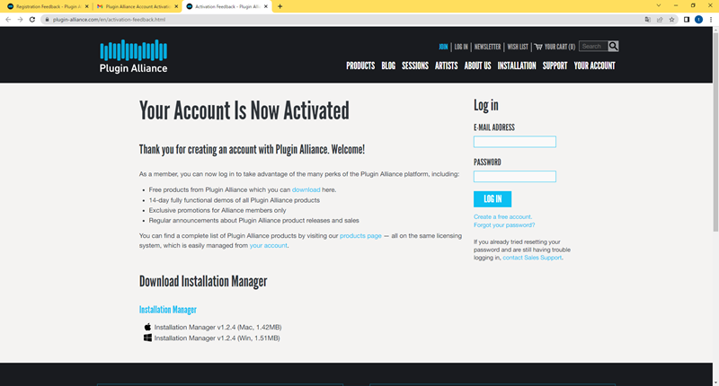Screen dimensions: 719x386
Task: Click the blue LOG IN button
Action: pos(493,199)
